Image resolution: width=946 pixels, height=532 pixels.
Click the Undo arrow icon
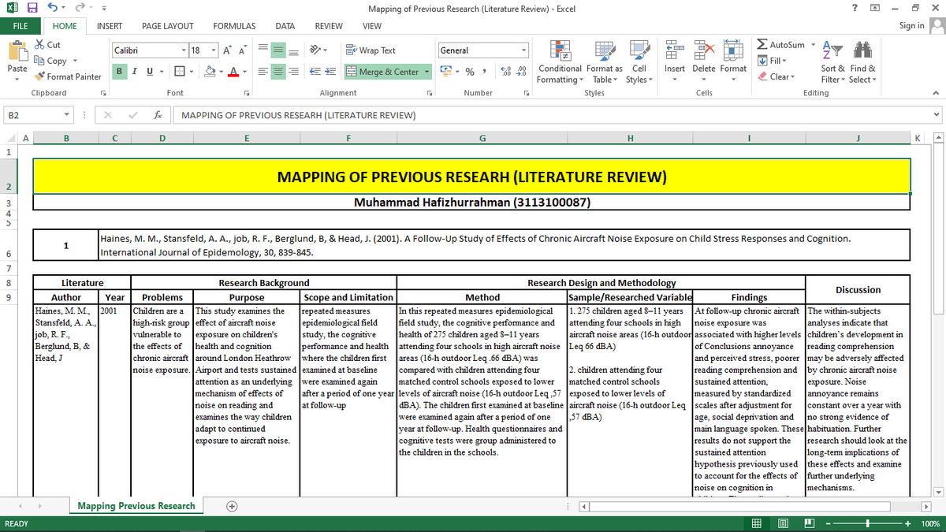[x=51, y=8]
